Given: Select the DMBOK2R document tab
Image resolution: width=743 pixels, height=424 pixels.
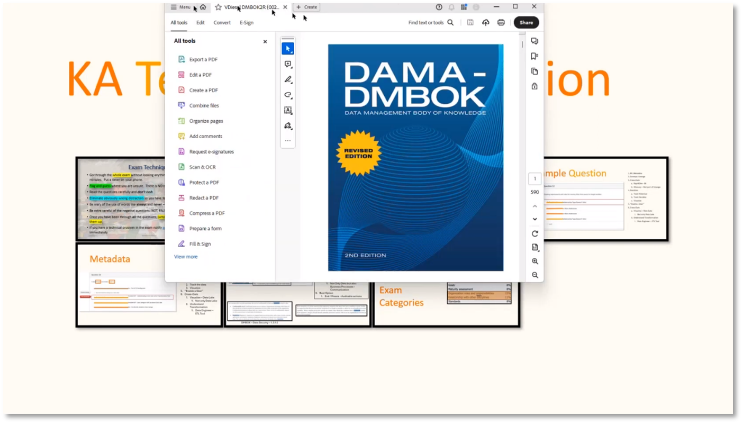Looking at the screenshot, I should point(251,7).
